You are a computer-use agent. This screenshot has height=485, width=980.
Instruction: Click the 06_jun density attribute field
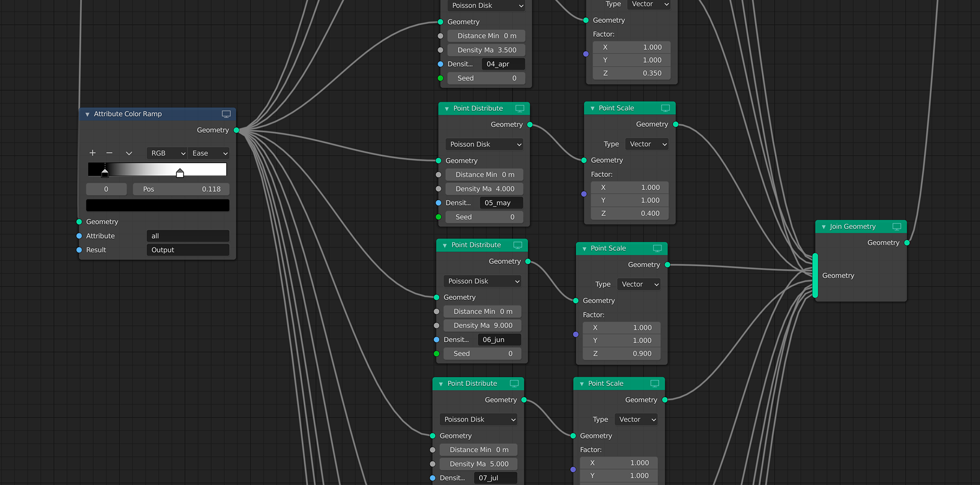click(x=500, y=340)
